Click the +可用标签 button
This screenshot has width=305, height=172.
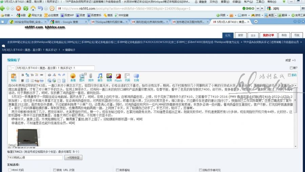73,157
